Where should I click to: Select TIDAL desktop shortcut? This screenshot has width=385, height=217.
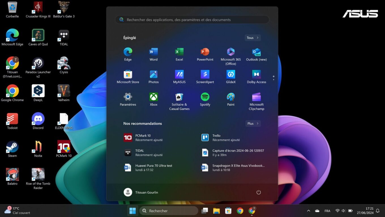click(x=64, y=37)
